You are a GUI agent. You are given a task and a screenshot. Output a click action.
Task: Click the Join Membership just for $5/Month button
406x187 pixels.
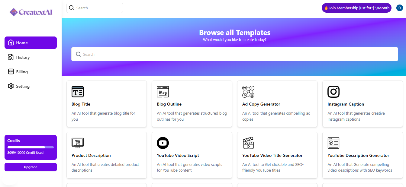[x=356, y=8]
